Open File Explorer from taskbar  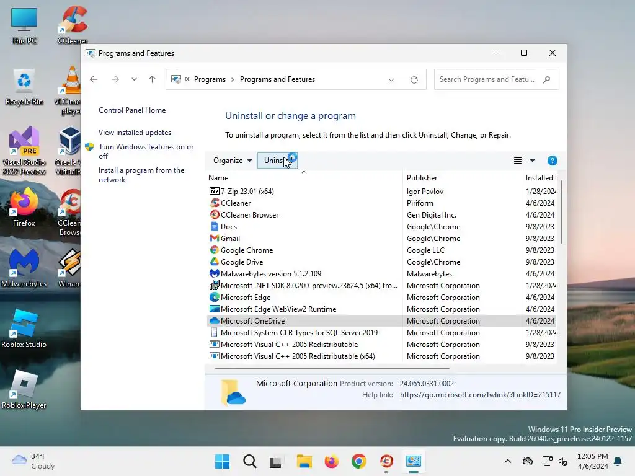304,461
